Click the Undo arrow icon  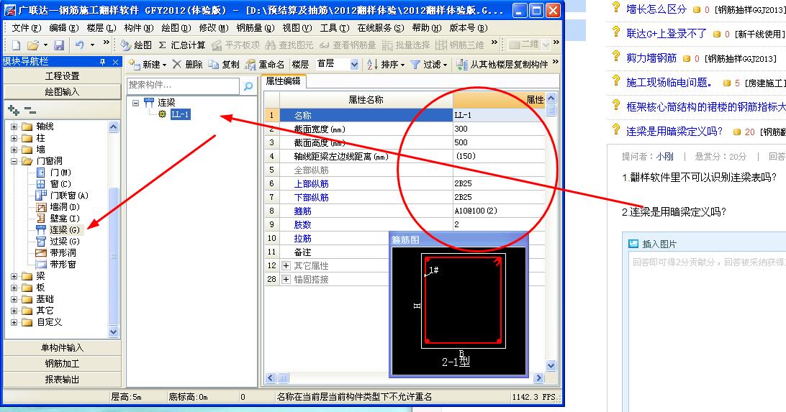[x=80, y=45]
